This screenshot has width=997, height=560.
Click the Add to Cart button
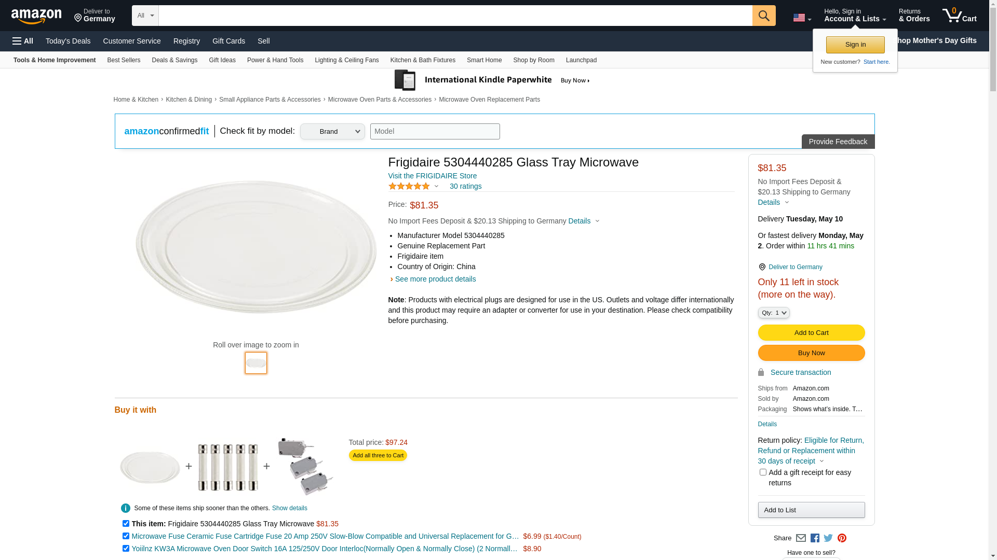click(x=811, y=333)
